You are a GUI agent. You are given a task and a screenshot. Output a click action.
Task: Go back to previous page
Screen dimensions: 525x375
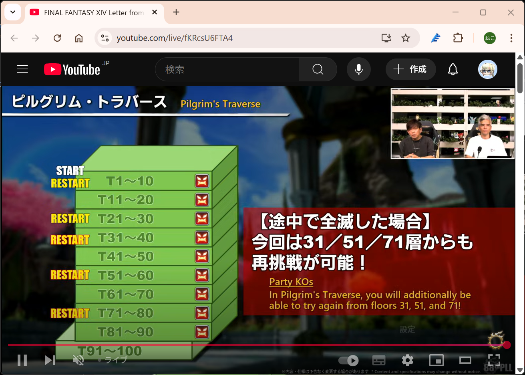point(14,38)
